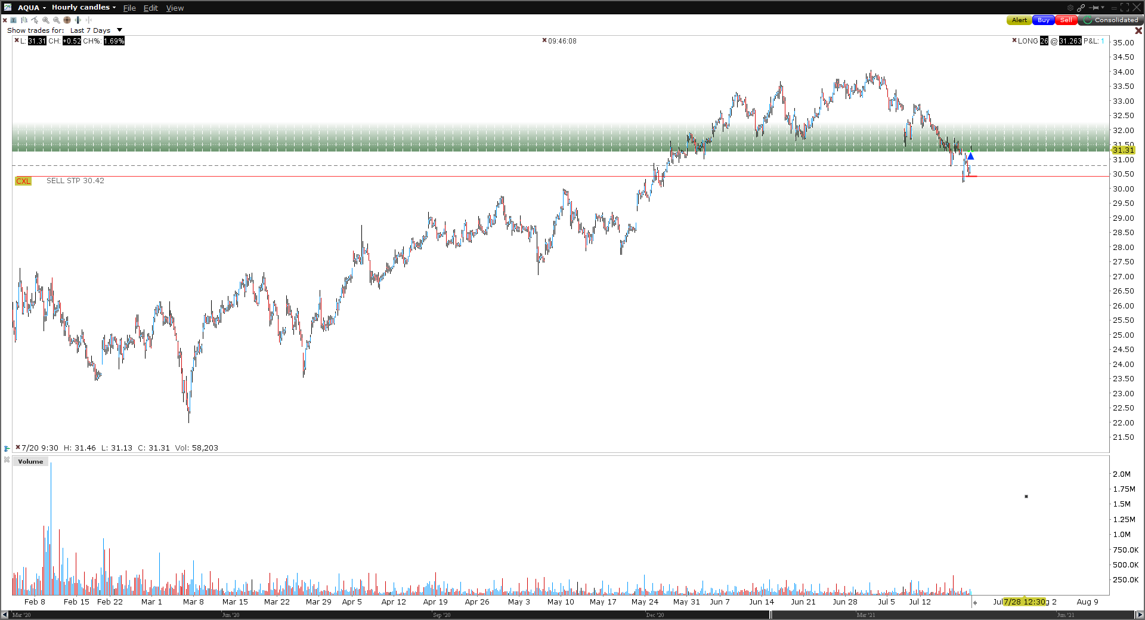This screenshot has width=1145, height=620.
Task: Click the chain link grouping icon
Action: (1081, 8)
